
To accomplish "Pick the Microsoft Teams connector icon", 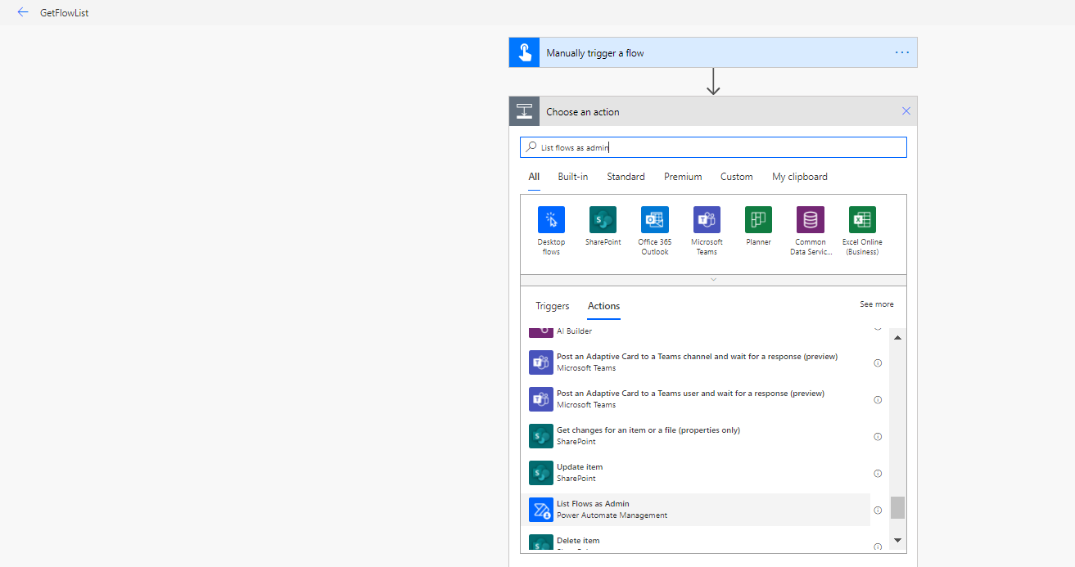I will tap(707, 219).
